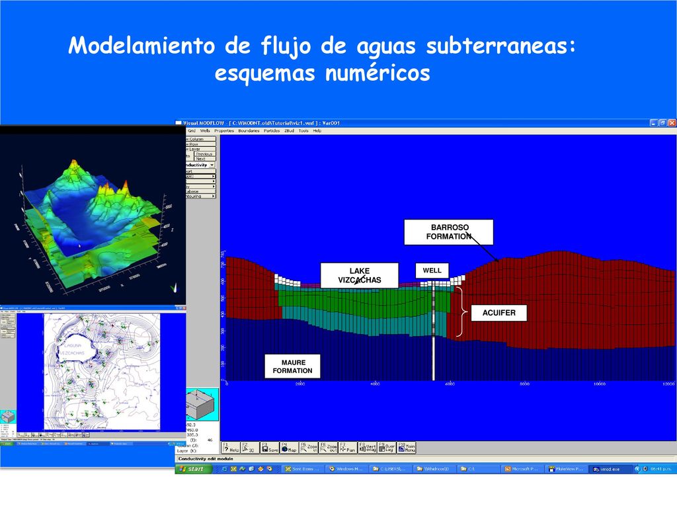The image size is (677, 508).
Task: Click the F4 Map button
Action: pyautogui.click(x=289, y=448)
